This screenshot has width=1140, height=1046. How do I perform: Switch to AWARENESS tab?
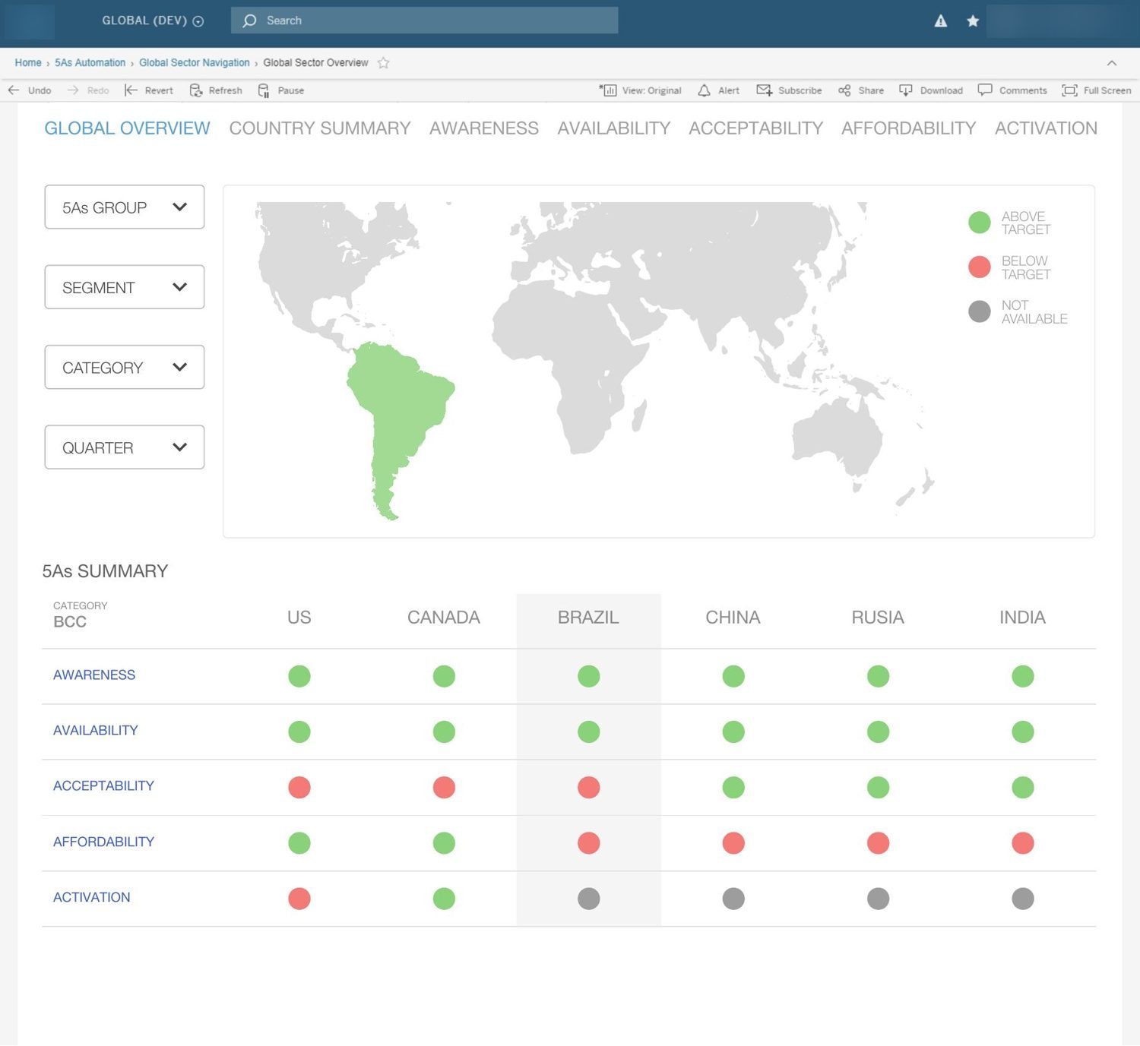(x=484, y=128)
